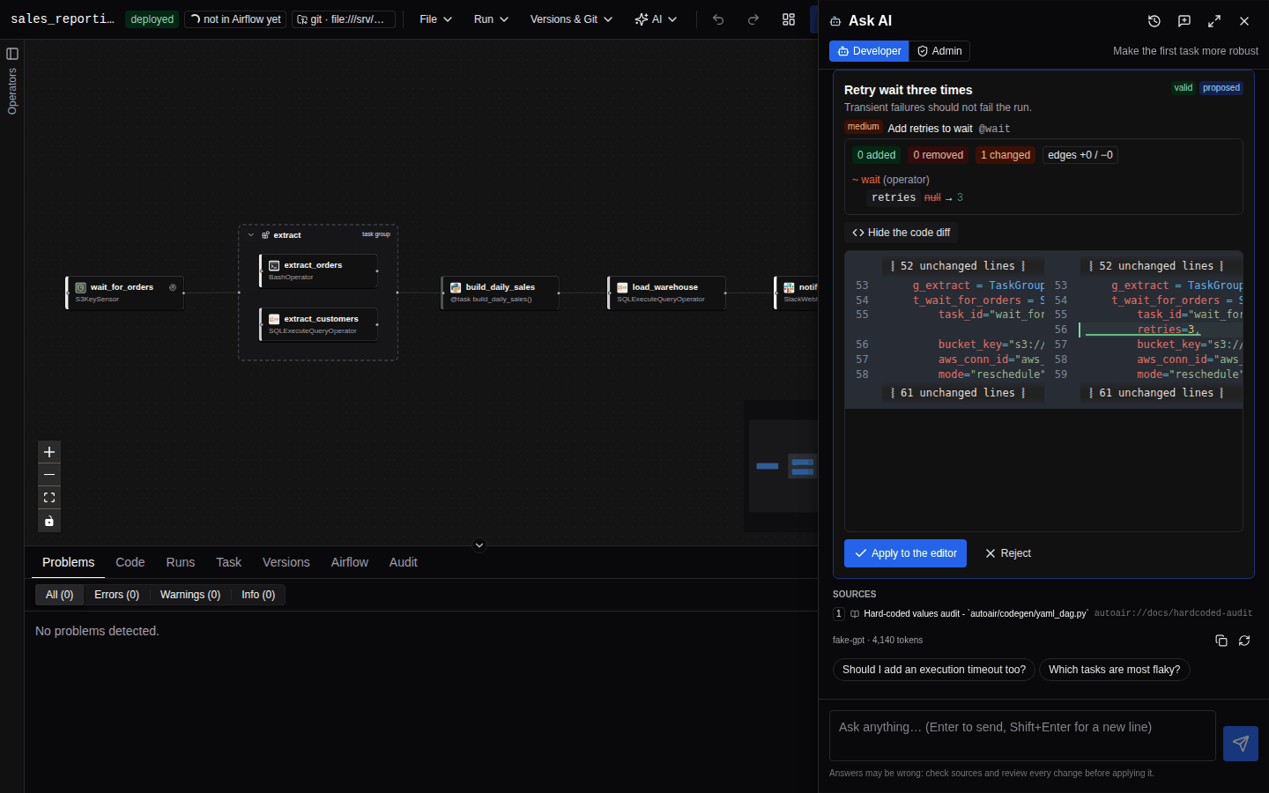
Task: Copy the AI response
Action: point(1221,641)
